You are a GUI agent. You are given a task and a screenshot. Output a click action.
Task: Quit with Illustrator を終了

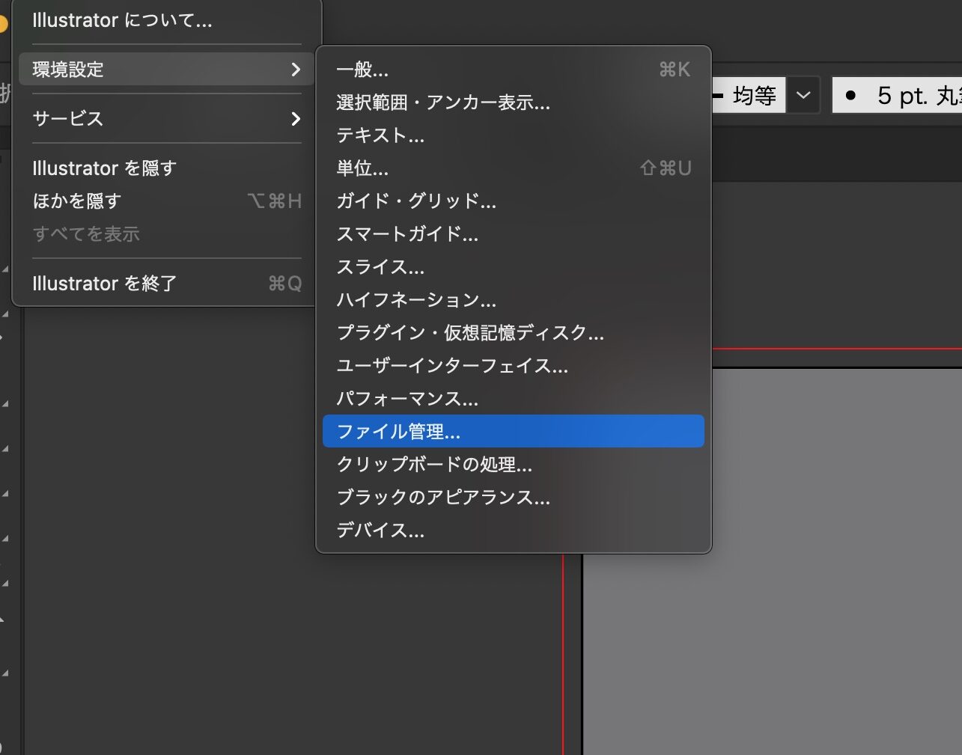167,284
